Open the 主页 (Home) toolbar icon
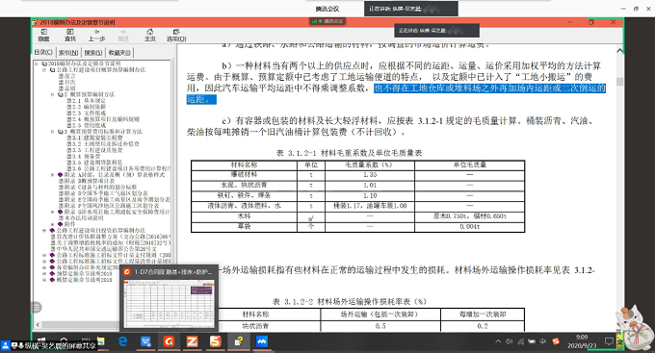Viewport: 655px width, 353px height. point(150,35)
